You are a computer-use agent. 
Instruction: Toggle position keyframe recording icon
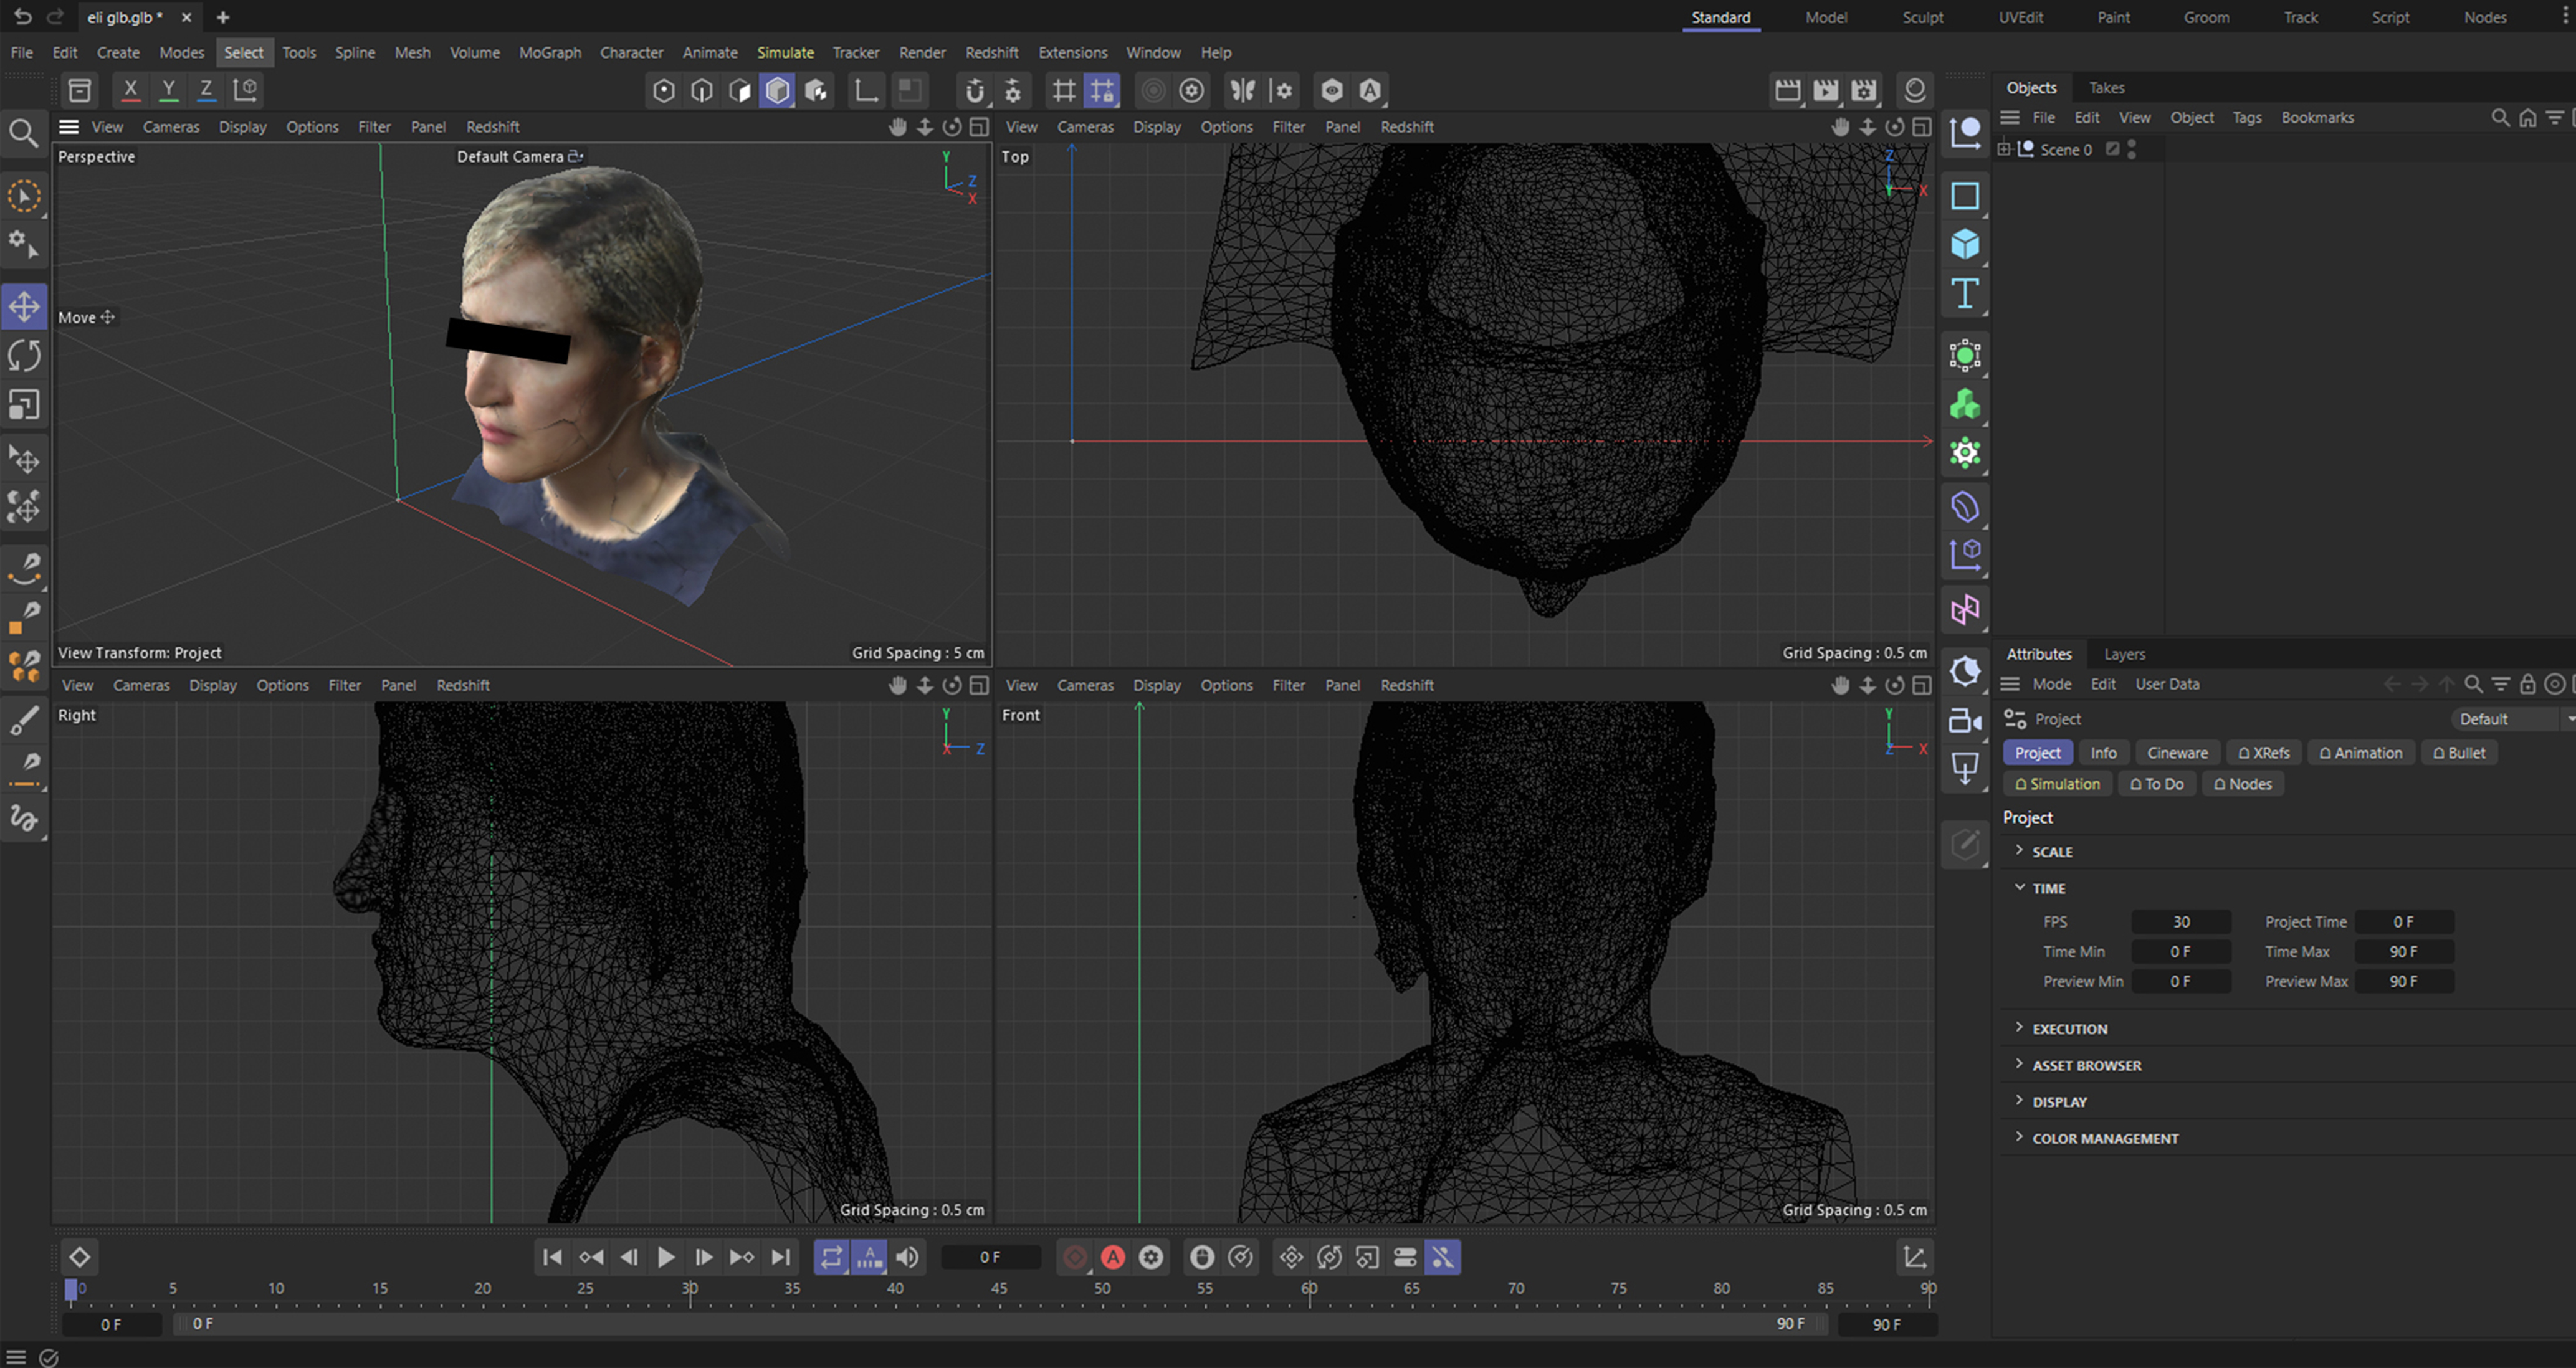pos(1291,1257)
